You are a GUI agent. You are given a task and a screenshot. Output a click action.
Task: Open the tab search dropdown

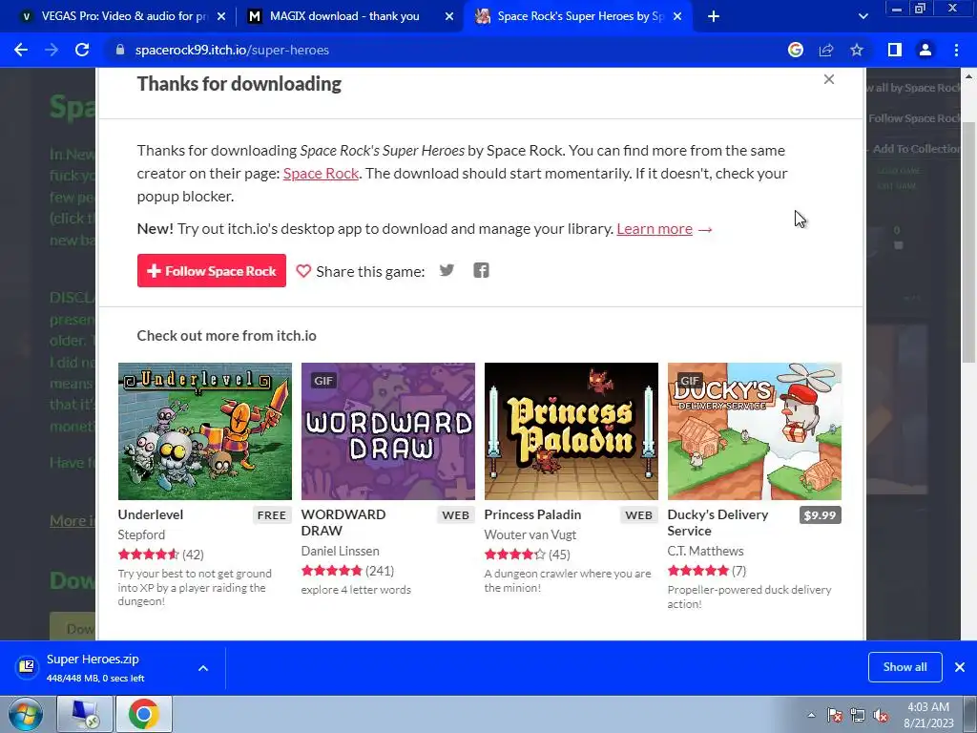[x=863, y=16]
